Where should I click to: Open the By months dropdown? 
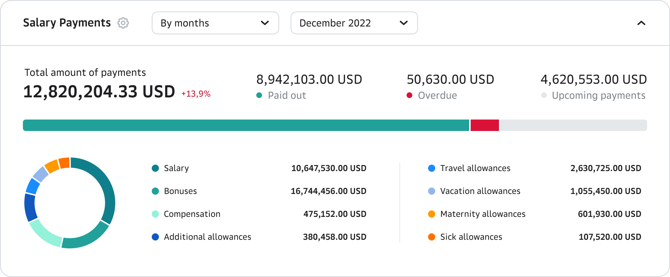215,23
